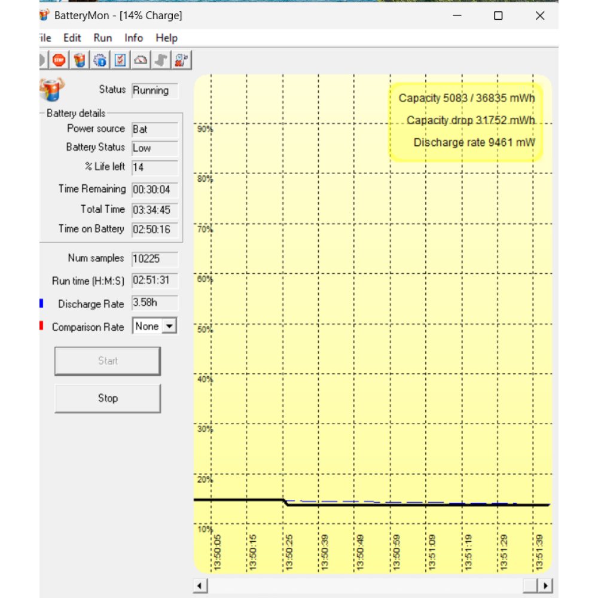Open the checklist configuration toolbar icon
The height and width of the screenshot is (598, 598).
click(x=120, y=60)
